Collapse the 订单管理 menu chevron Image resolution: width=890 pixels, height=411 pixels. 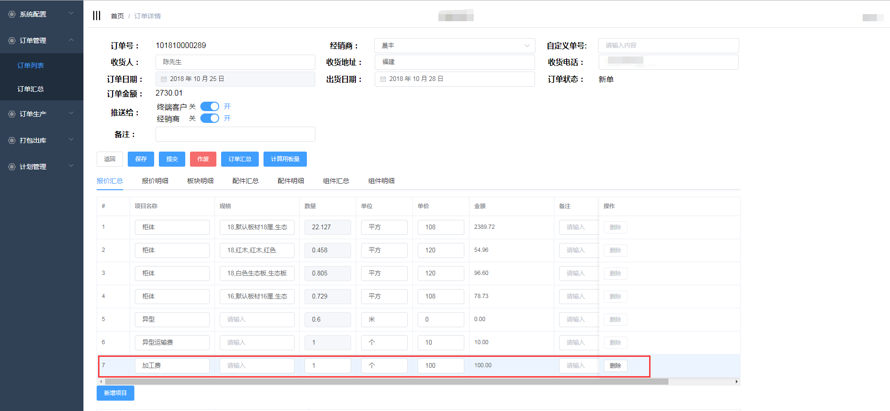[71, 40]
